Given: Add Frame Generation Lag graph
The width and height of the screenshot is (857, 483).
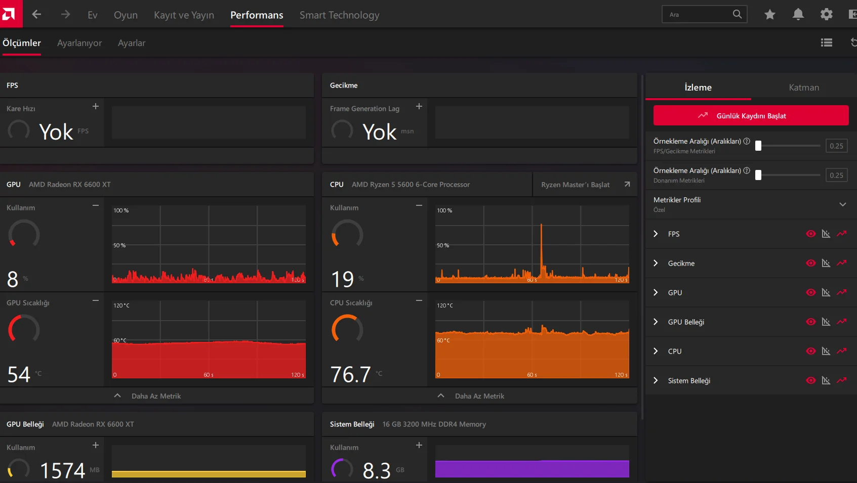Looking at the screenshot, I should 419,106.
